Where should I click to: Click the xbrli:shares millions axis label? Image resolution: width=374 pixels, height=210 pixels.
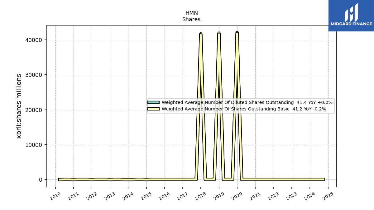[x=19, y=106]
